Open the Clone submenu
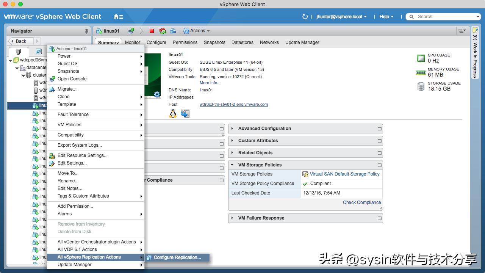 tap(95, 97)
